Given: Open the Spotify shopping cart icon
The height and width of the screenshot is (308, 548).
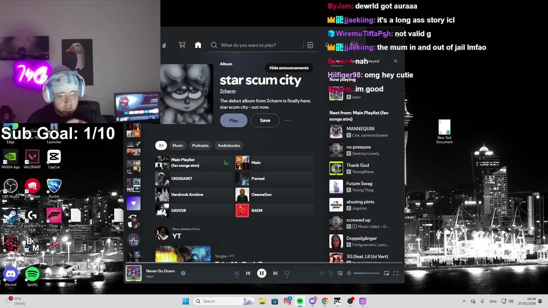Looking at the screenshot, I should [182, 45].
